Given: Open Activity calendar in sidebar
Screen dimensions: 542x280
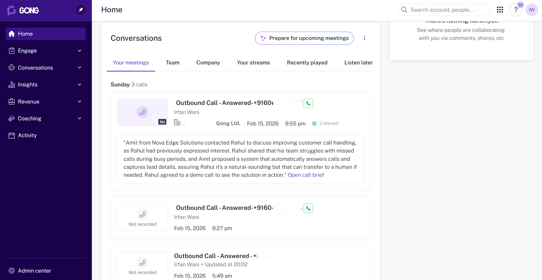Looking at the screenshot, I should (x=27, y=135).
